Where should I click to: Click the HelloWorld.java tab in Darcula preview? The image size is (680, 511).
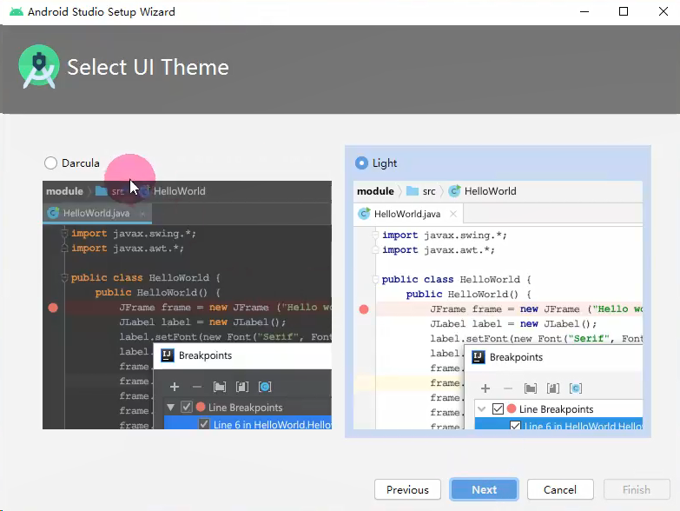pyautogui.click(x=97, y=213)
